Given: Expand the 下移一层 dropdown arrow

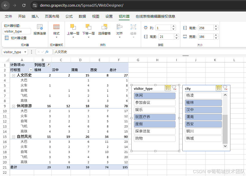Looking at the screenshot, I should pos(88,37).
